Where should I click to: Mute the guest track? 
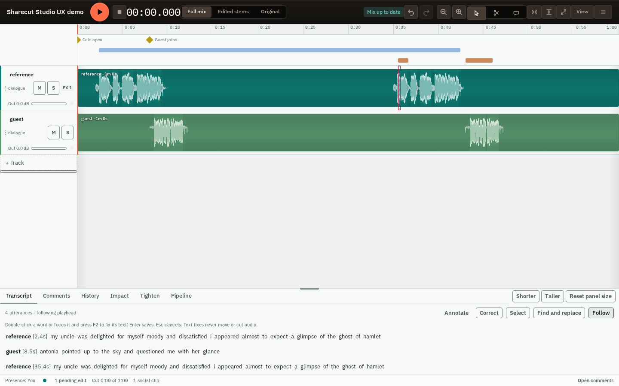click(x=54, y=133)
